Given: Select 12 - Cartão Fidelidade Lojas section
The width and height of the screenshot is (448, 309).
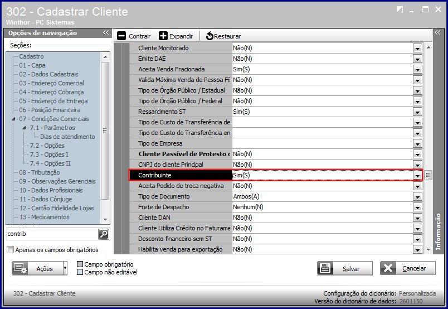Looking at the screenshot, I should 57,208.
